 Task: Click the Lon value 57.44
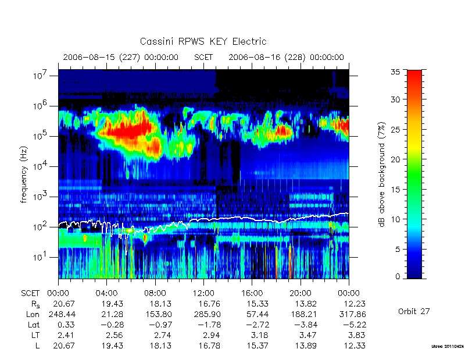(x=257, y=314)
